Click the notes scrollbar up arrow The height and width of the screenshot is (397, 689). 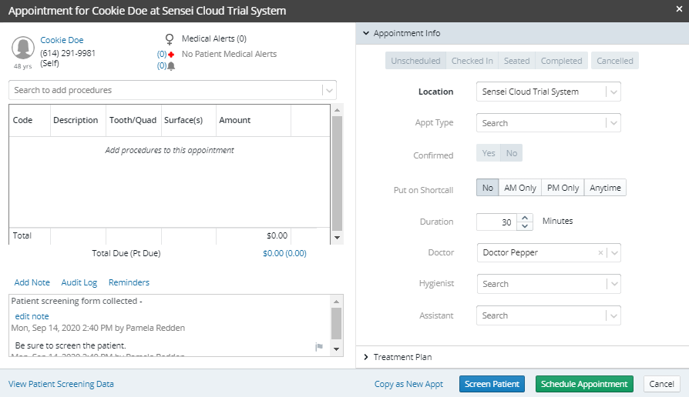point(336,302)
